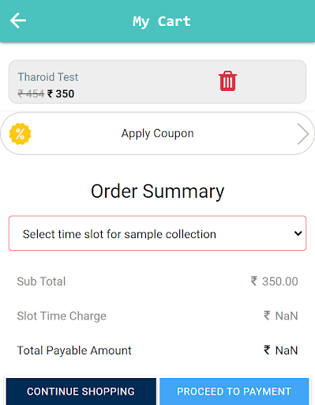Click the CONTINUE SHOPPING button
The image size is (315, 405).
click(x=81, y=392)
